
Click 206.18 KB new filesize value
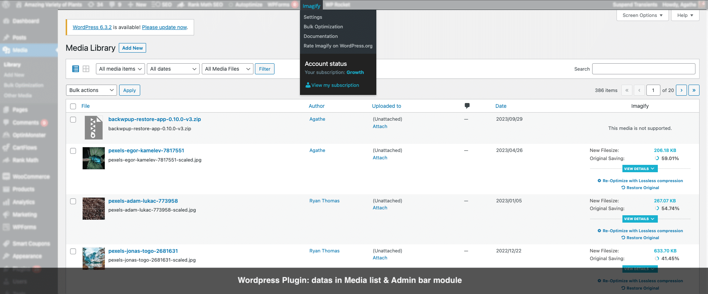665,150
